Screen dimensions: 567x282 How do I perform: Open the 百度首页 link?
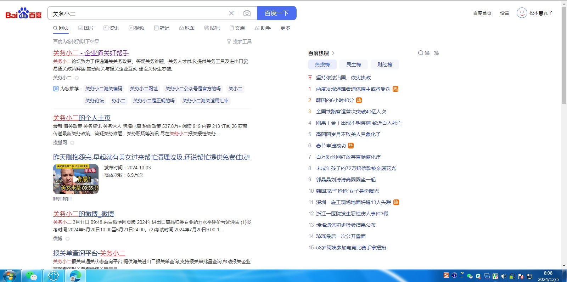tap(482, 13)
